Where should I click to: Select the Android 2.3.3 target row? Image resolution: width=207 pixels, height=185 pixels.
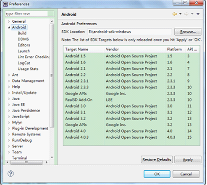pyautogui.click(x=131, y=87)
